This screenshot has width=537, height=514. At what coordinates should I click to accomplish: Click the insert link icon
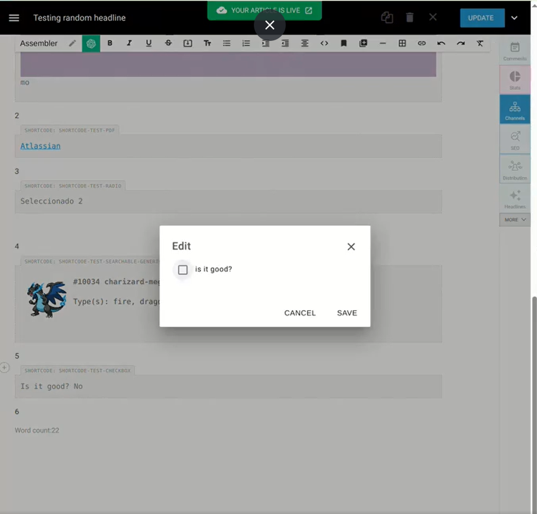pos(421,43)
